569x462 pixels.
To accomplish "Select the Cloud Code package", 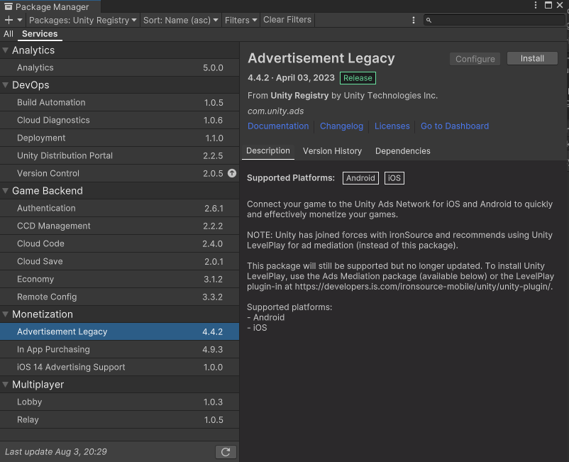I will pyautogui.click(x=120, y=244).
